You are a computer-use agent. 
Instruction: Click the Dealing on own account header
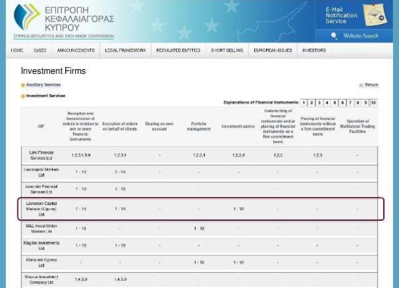point(160,126)
